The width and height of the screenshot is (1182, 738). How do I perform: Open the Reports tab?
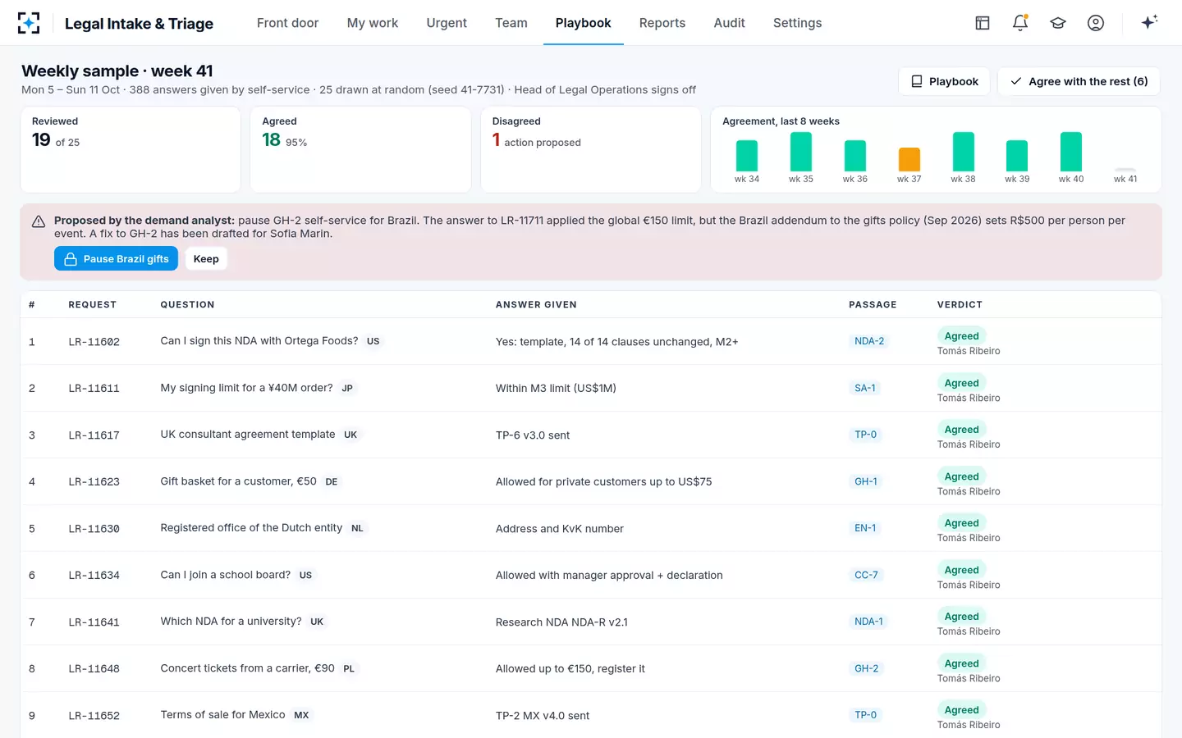[x=662, y=23]
